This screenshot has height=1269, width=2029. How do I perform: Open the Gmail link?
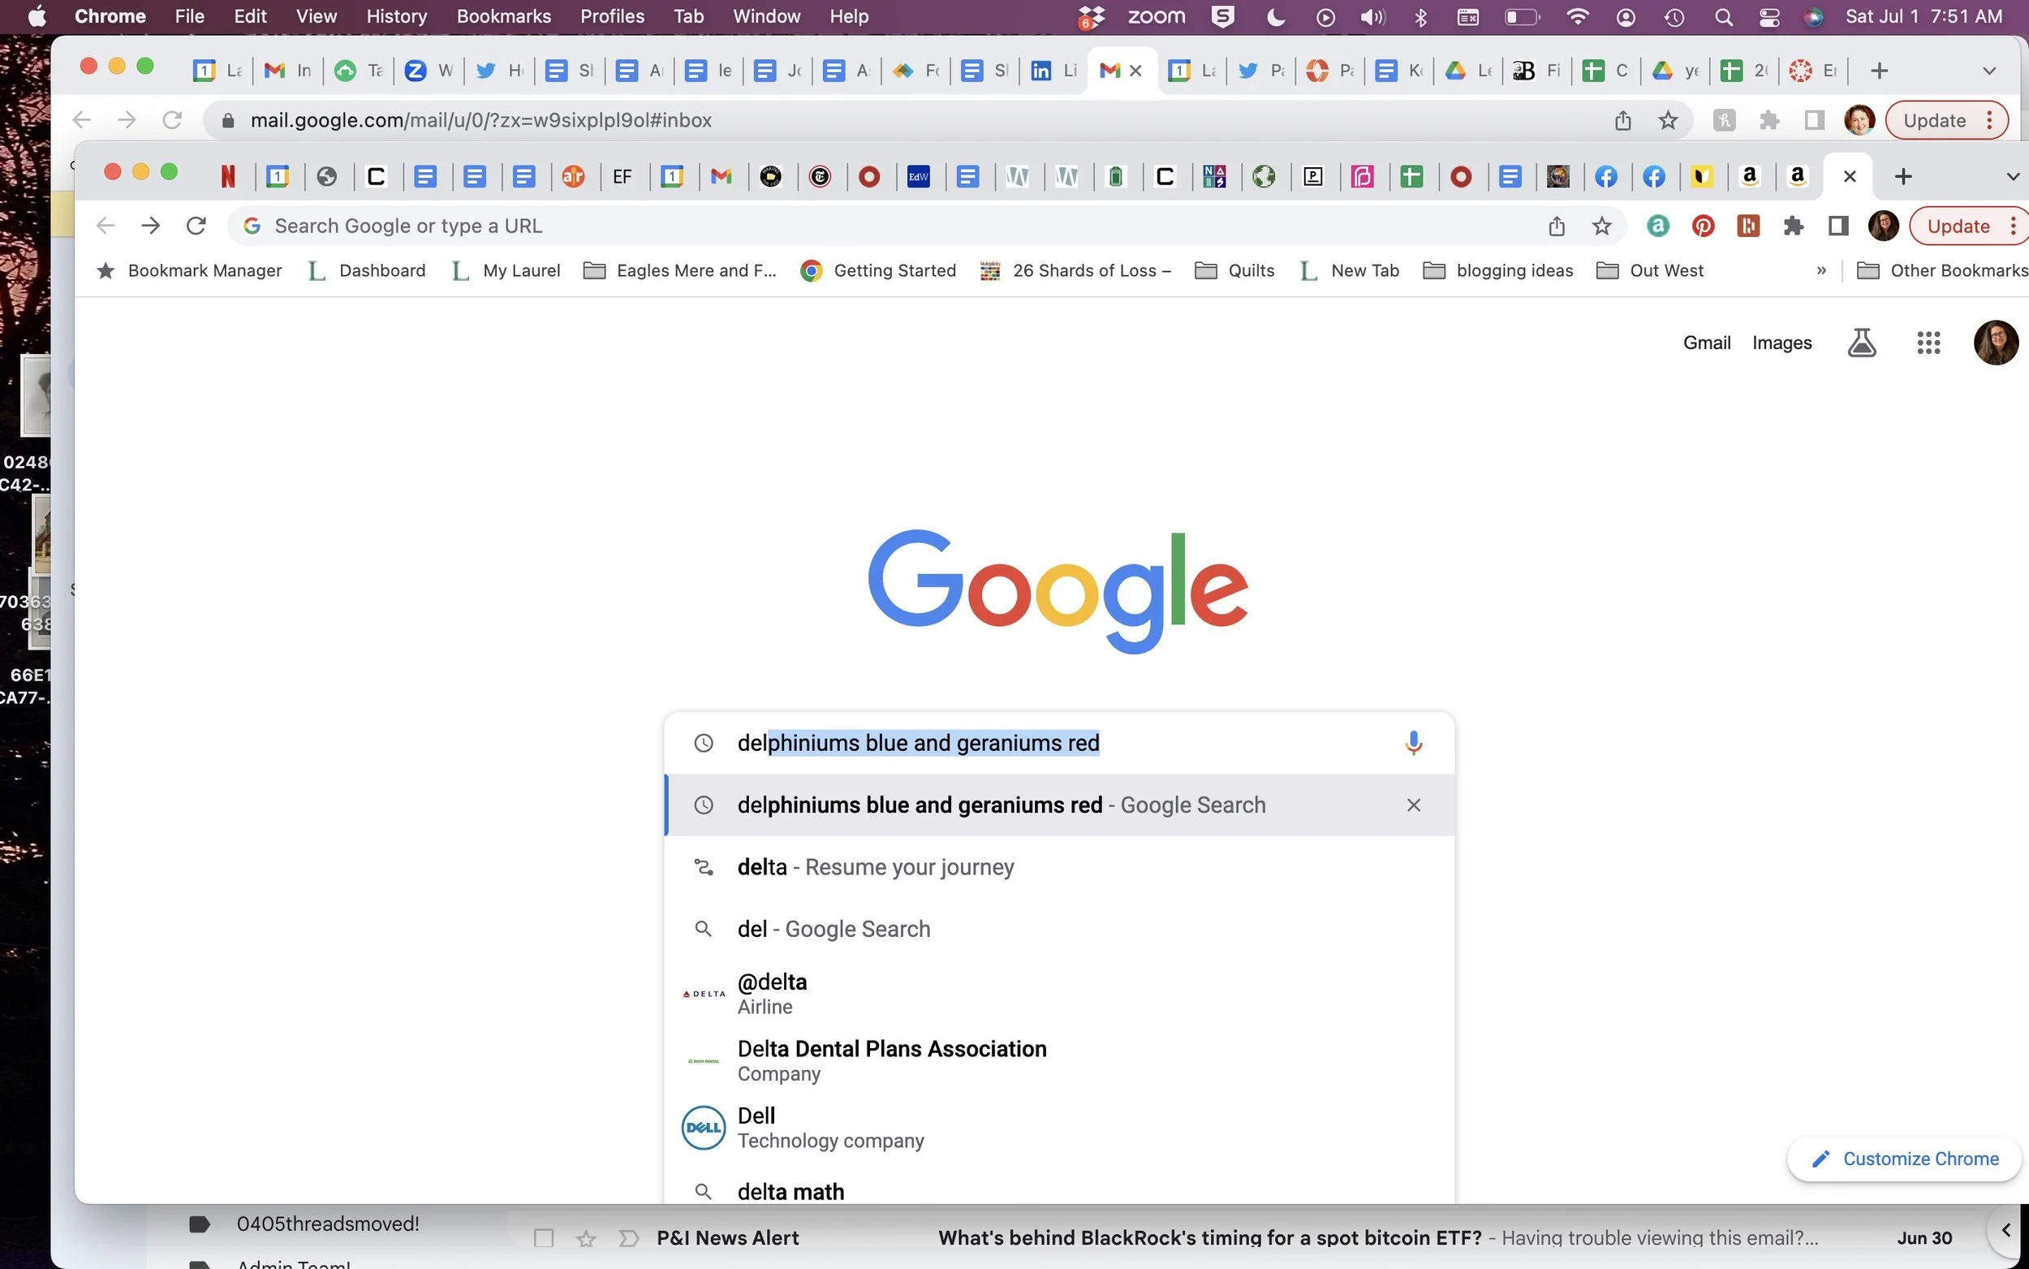coord(1706,343)
